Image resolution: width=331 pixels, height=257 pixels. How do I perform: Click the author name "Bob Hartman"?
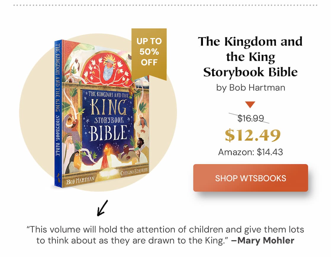250,87
